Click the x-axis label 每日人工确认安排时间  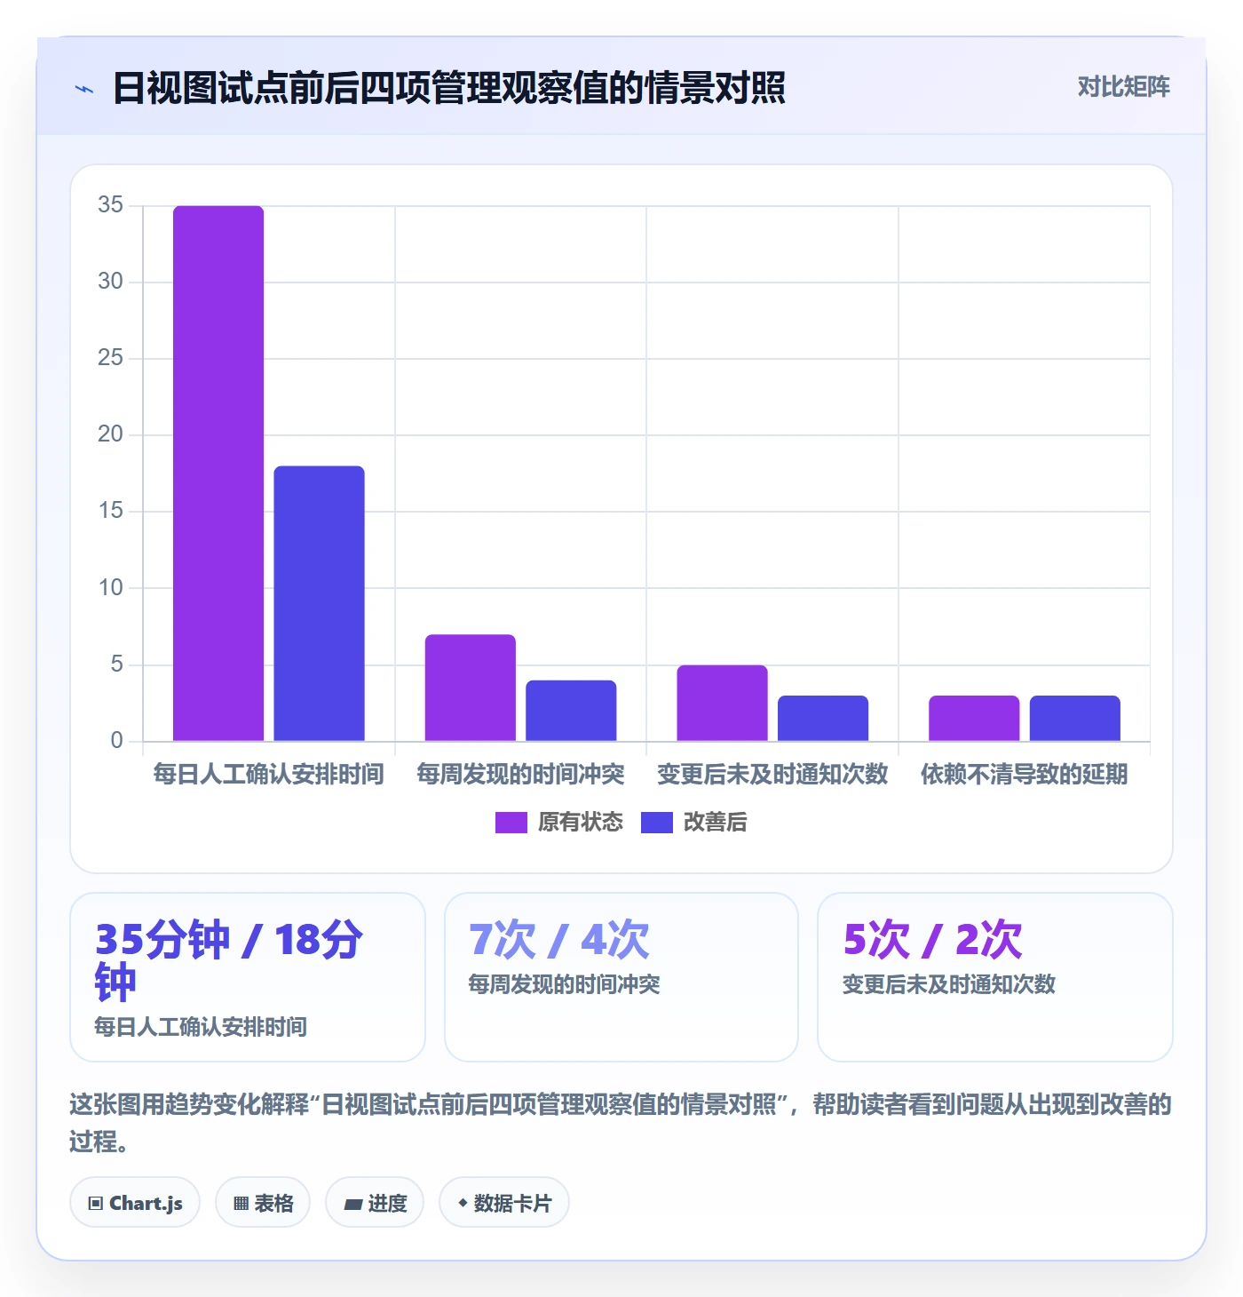[268, 775]
